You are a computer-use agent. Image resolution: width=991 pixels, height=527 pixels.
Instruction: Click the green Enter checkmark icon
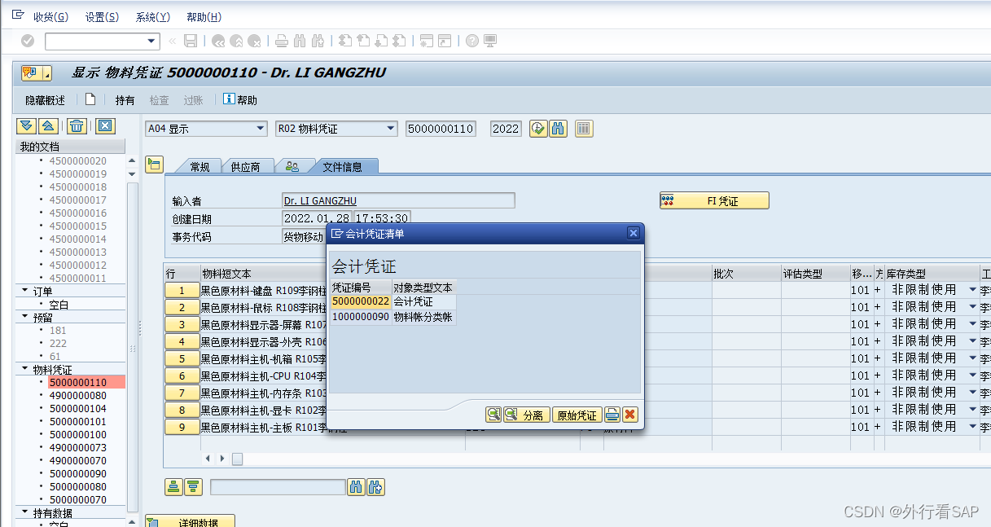pos(28,41)
